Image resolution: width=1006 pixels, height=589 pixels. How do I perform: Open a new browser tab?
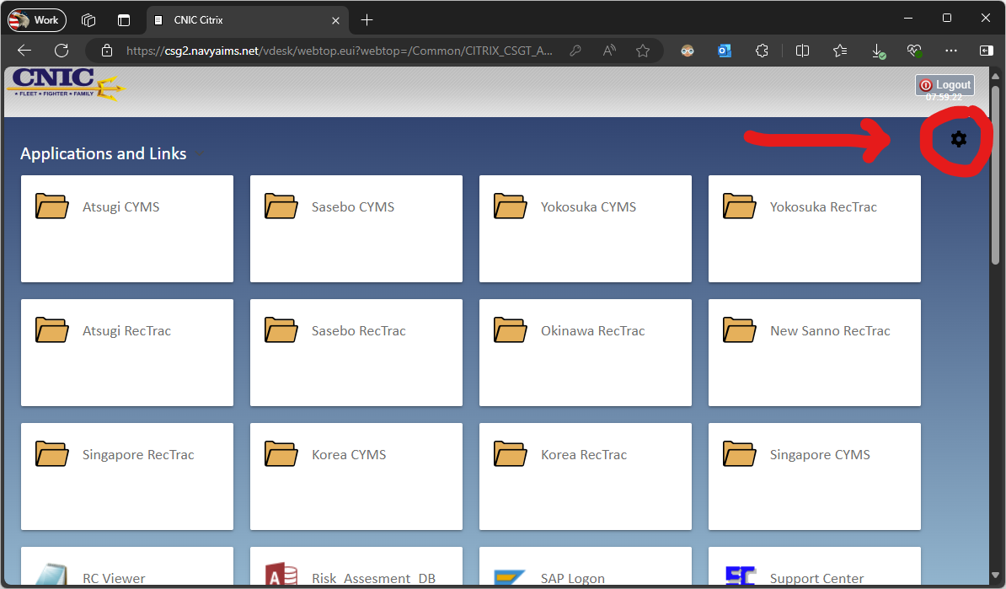[x=367, y=19]
